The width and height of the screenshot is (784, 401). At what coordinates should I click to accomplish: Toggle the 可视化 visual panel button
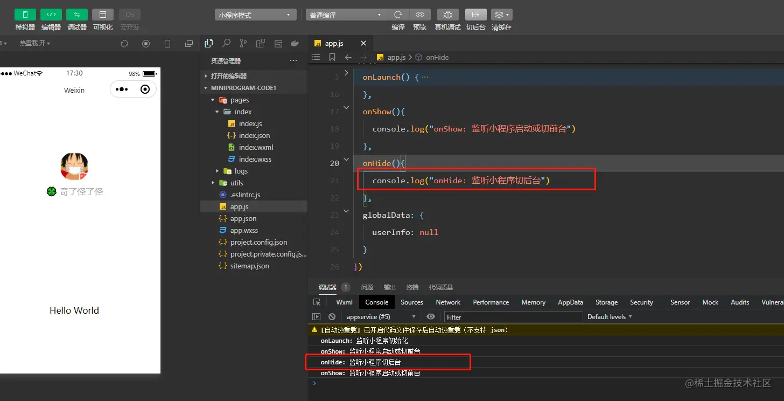click(x=103, y=15)
